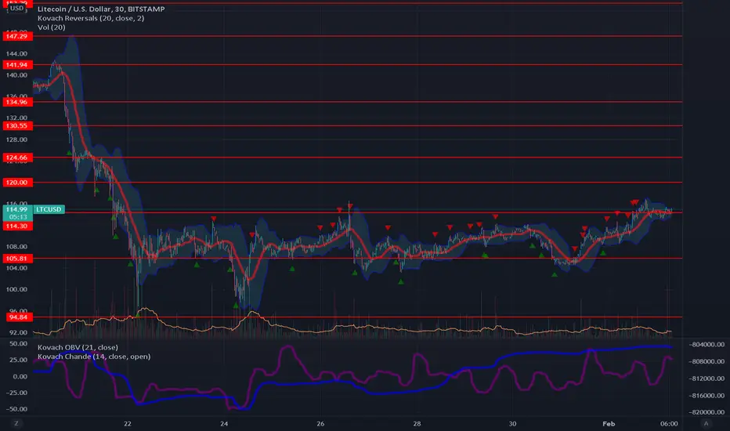Screen dimensions: 730x431
Task: Click the 25.00 value on the oscillator scale
Action: pos(19,360)
